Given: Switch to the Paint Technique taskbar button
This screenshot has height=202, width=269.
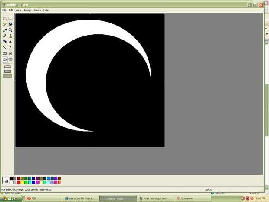Looking at the screenshot, I should click(x=156, y=199).
